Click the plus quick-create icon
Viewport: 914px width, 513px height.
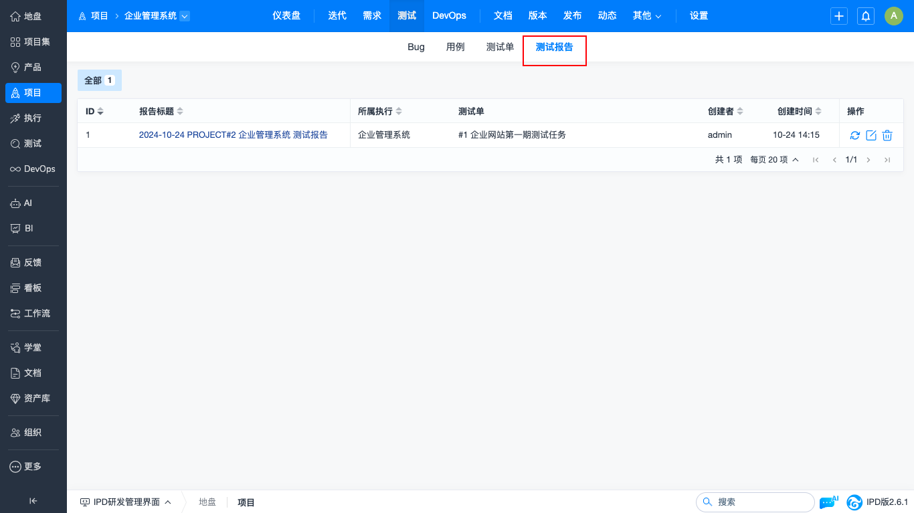(x=839, y=16)
